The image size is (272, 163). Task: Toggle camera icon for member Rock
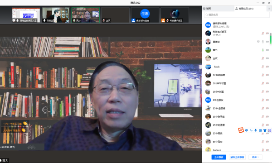pos(267,67)
